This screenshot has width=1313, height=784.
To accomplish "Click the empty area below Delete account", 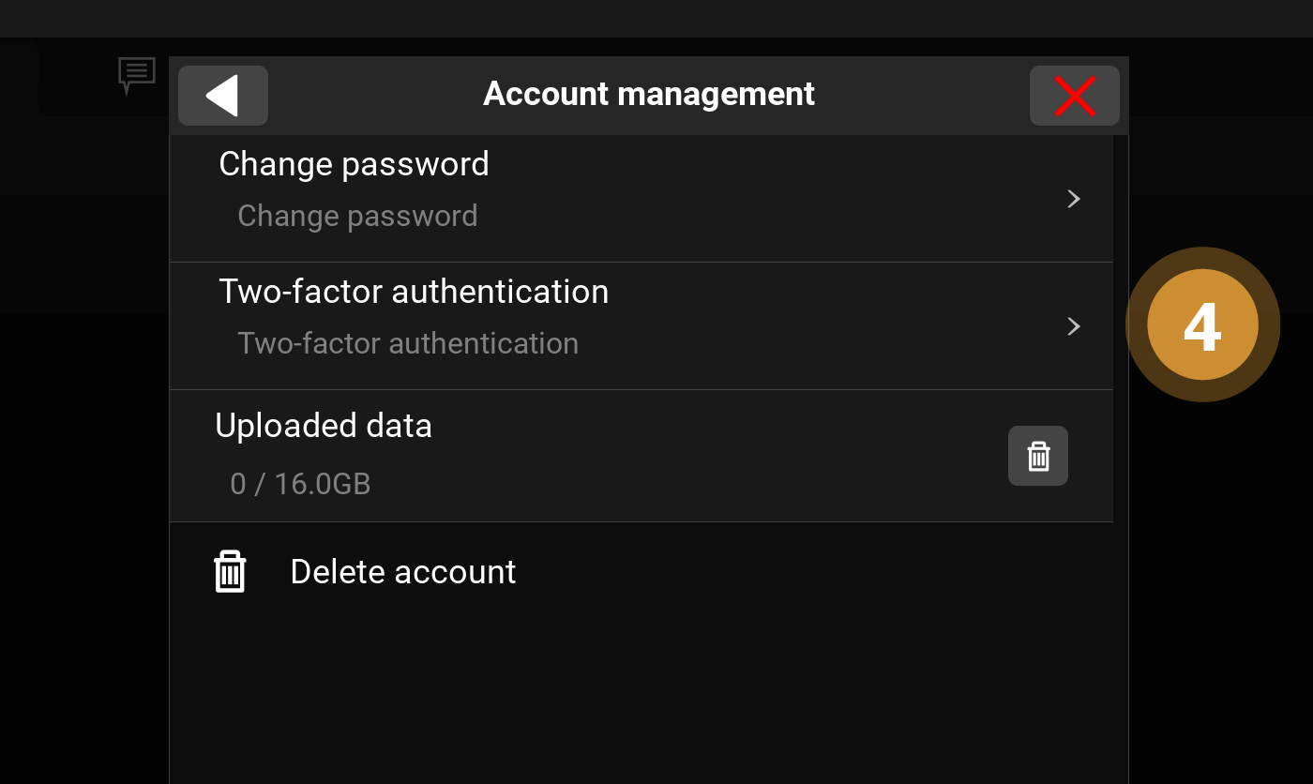I will click(x=647, y=694).
